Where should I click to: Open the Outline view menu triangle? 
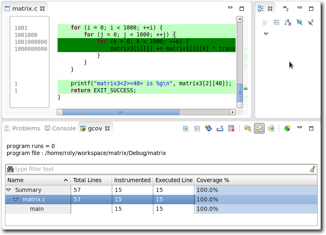[x=266, y=34]
